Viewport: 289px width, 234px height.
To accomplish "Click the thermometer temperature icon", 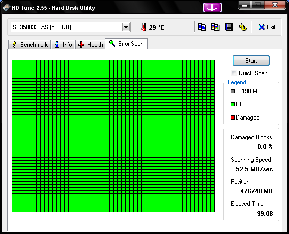I will (x=144, y=27).
